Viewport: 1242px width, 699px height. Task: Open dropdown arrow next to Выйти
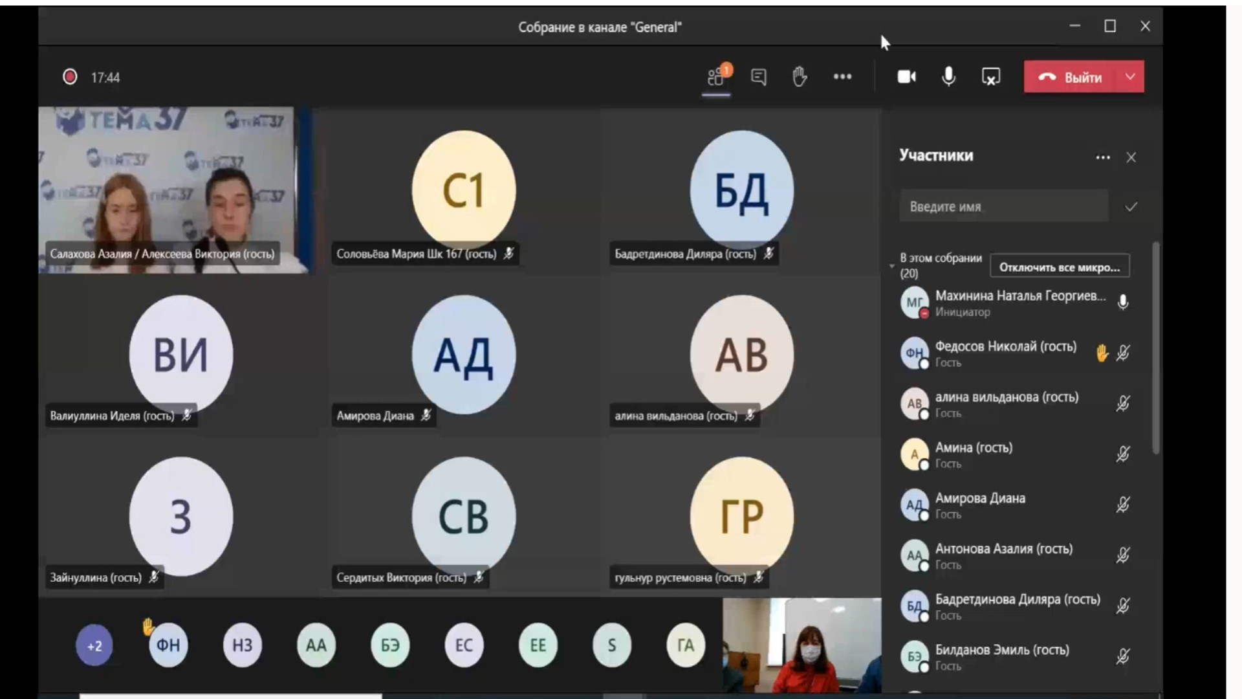(1130, 77)
